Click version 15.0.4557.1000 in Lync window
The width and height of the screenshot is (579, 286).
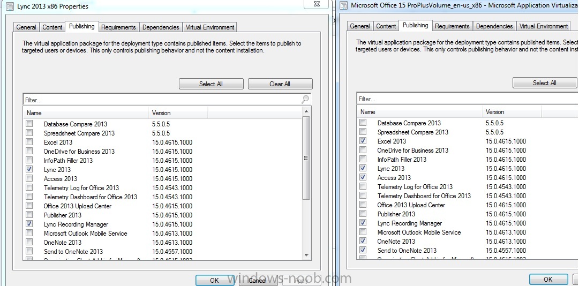172,251
